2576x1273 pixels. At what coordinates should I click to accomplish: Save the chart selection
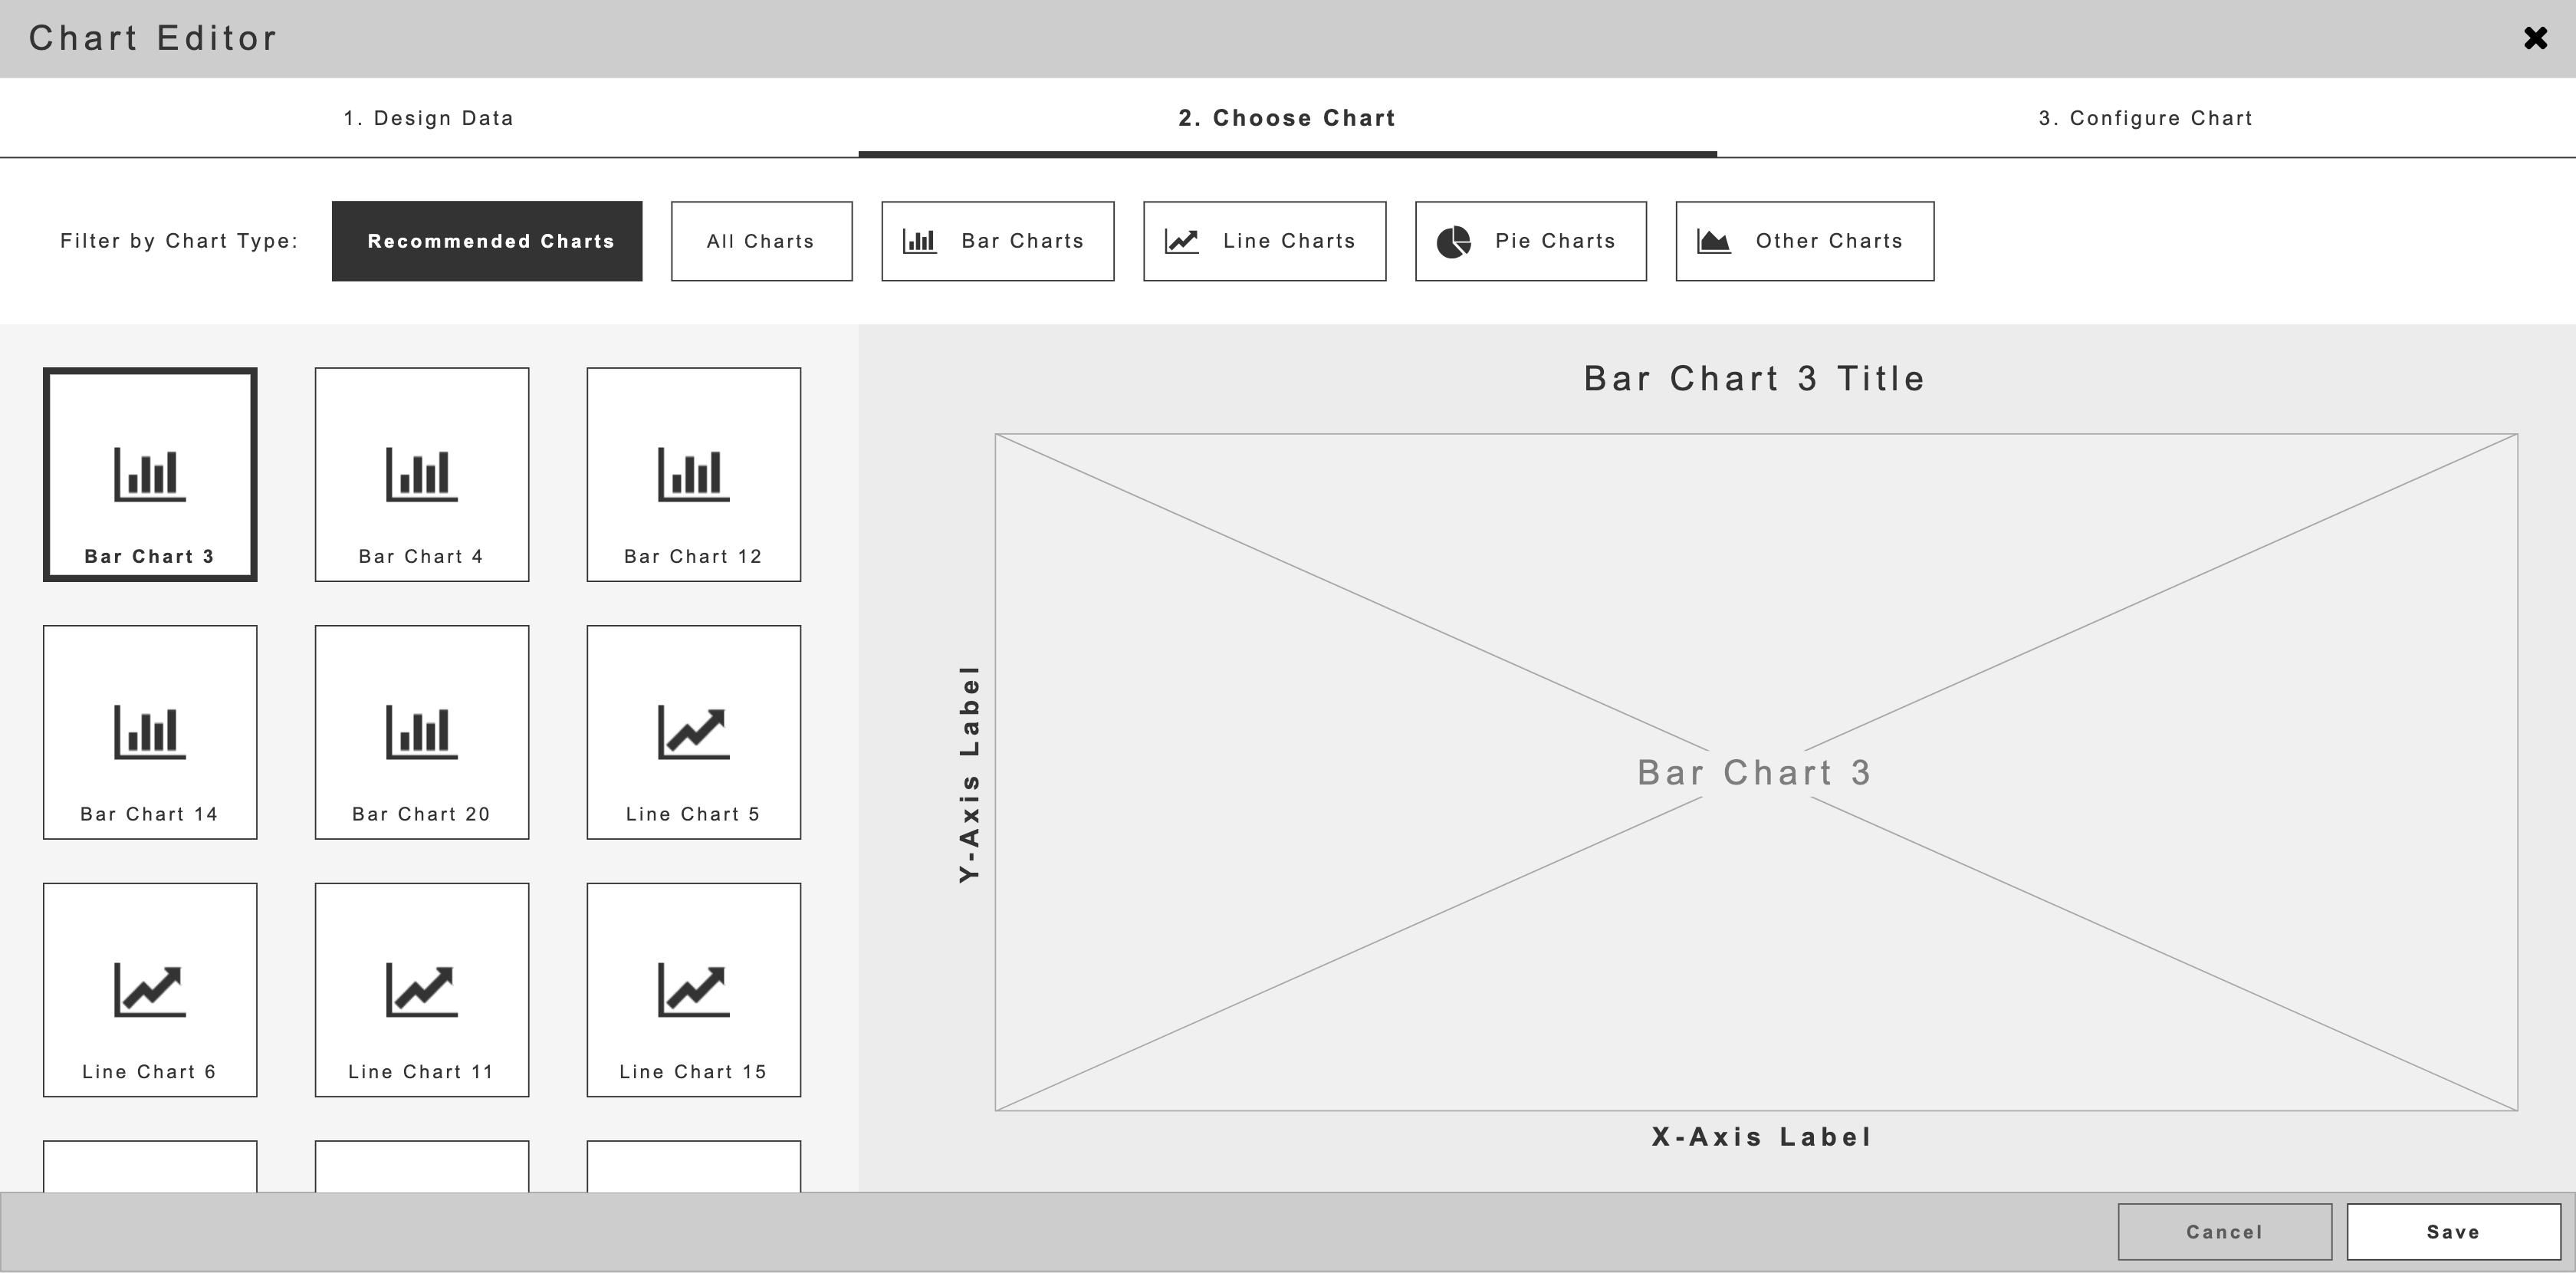coord(2454,1232)
